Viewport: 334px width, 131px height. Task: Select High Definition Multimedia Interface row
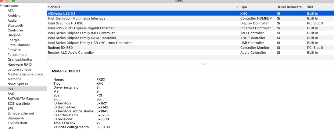[190, 18]
